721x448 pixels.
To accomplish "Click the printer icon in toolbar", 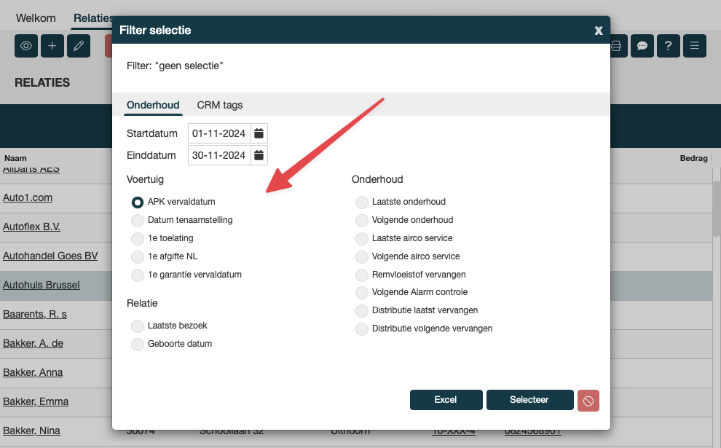I will pyautogui.click(x=617, y=46).
